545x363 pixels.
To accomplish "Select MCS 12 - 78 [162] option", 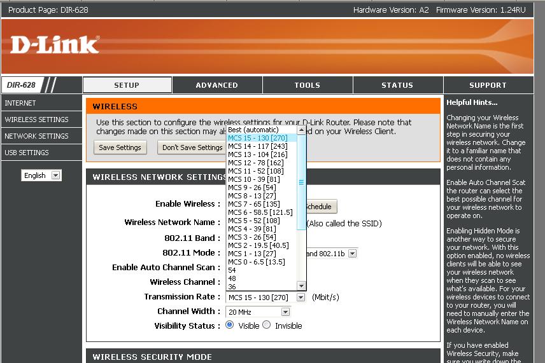I will (262, 163).
